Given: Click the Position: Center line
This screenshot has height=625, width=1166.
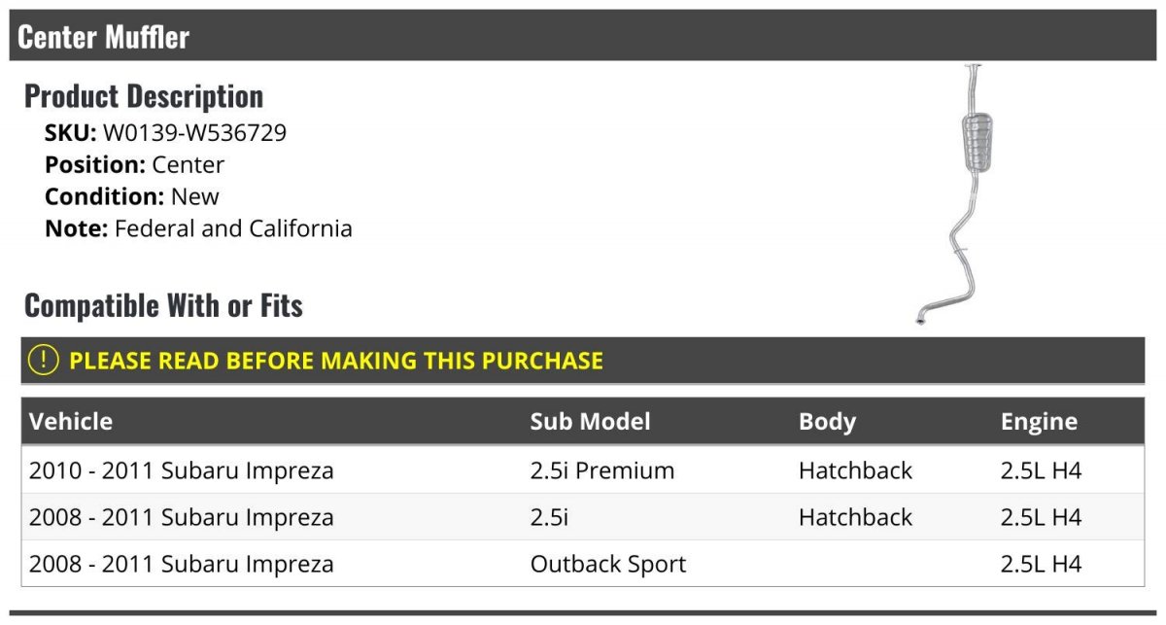Looking at the screenshot, I should (x=134, y=164).
